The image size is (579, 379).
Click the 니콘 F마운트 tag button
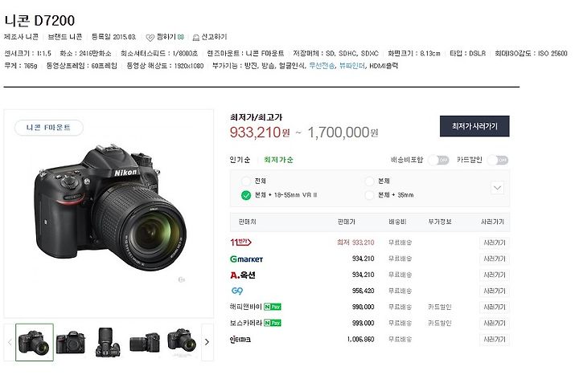tap(49, 128)
